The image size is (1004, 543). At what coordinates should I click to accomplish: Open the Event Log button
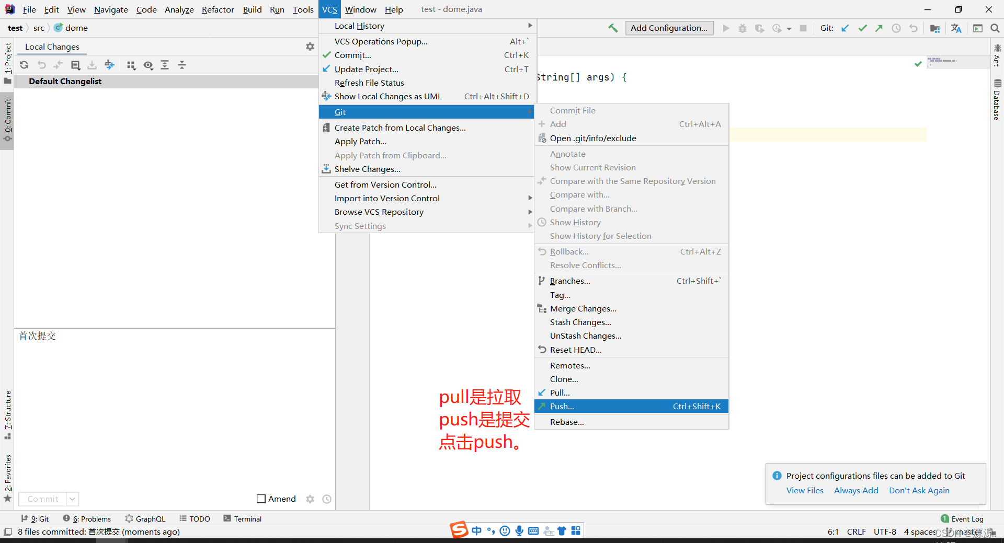962,518
